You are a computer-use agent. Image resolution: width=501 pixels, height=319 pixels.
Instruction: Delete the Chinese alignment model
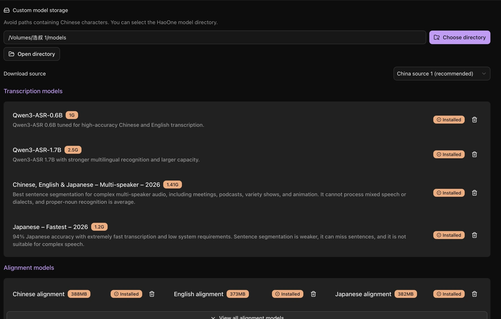(x=152, y=294)
